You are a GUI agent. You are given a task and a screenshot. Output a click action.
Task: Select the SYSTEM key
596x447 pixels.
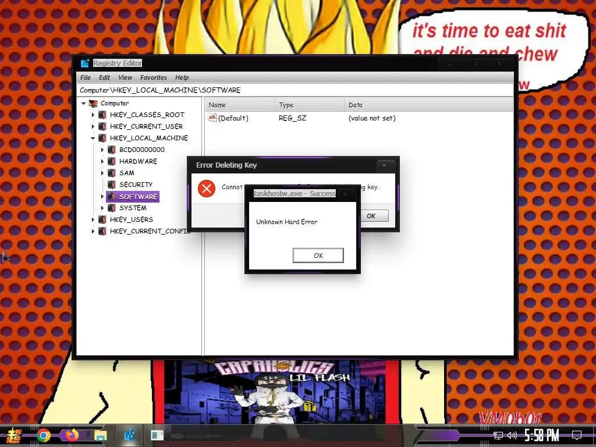click(x=133, y=208)
